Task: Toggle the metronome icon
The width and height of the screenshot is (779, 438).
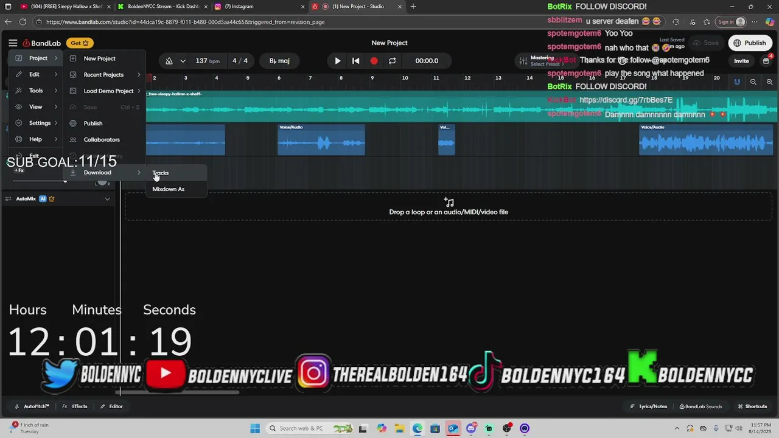Action: (169, 61)
